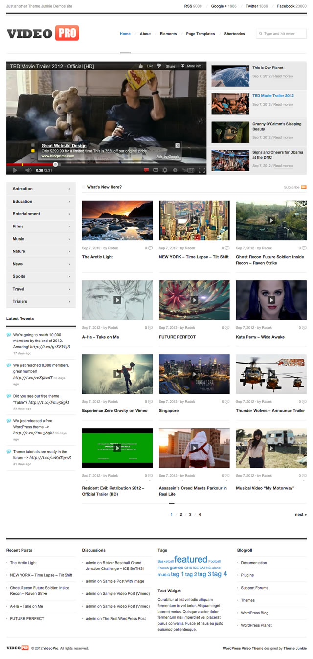The image size is (313, 659).
Task: Open the Documentation blogroll link
Action: click(x=254, y=563)
